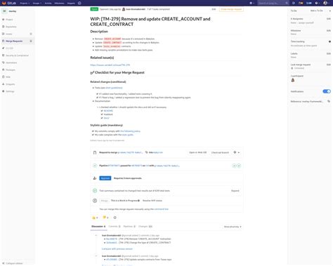Open the related issue TM-279 link

(110, 65)
